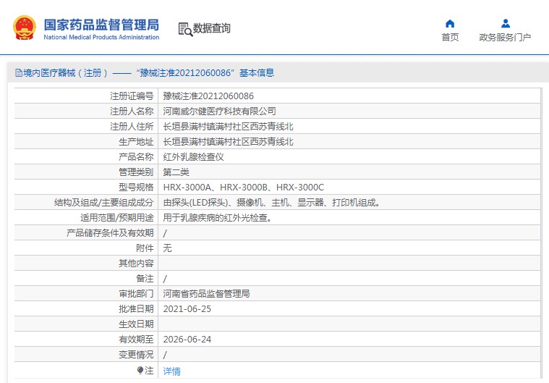Select product name 红外乳腺检查仪
Image resolution: width=549 pixels, height=383 pixels.
tap(194, 157)
